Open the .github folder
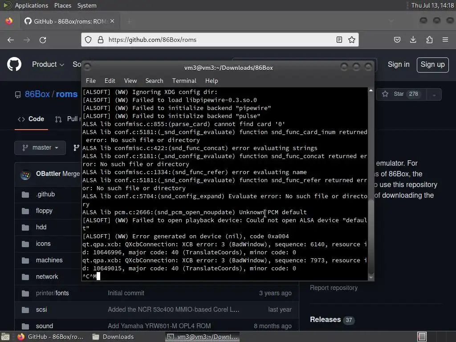The height and width of the screenshot is (342, 456). (45, 194)
